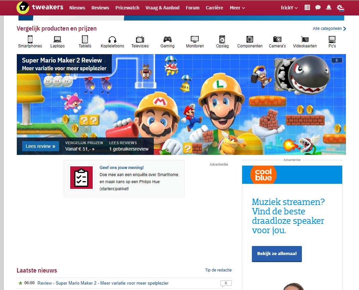Click Tip de redactie link
Screen dimensions: 359x290
(x=218, y=270)
